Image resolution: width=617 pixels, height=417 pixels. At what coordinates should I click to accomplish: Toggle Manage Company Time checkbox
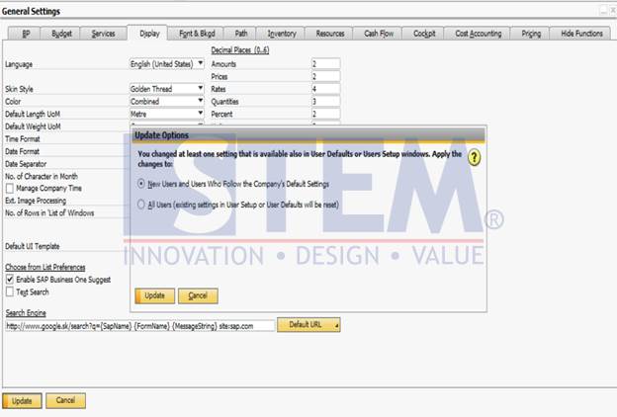tap(10, 189)
